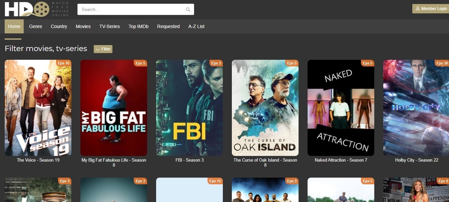The image size is (449, 202).
Task: Expand the Filter dropdown button
Action: [103, 49]
